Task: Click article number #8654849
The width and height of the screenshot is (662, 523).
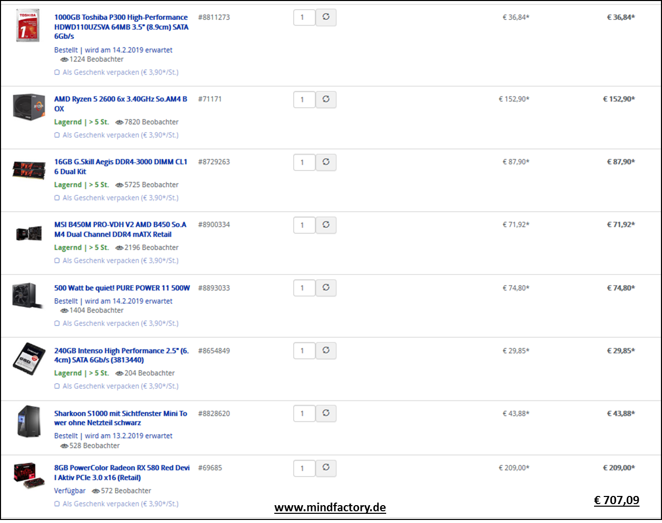Action: click(x=214, y=351)
